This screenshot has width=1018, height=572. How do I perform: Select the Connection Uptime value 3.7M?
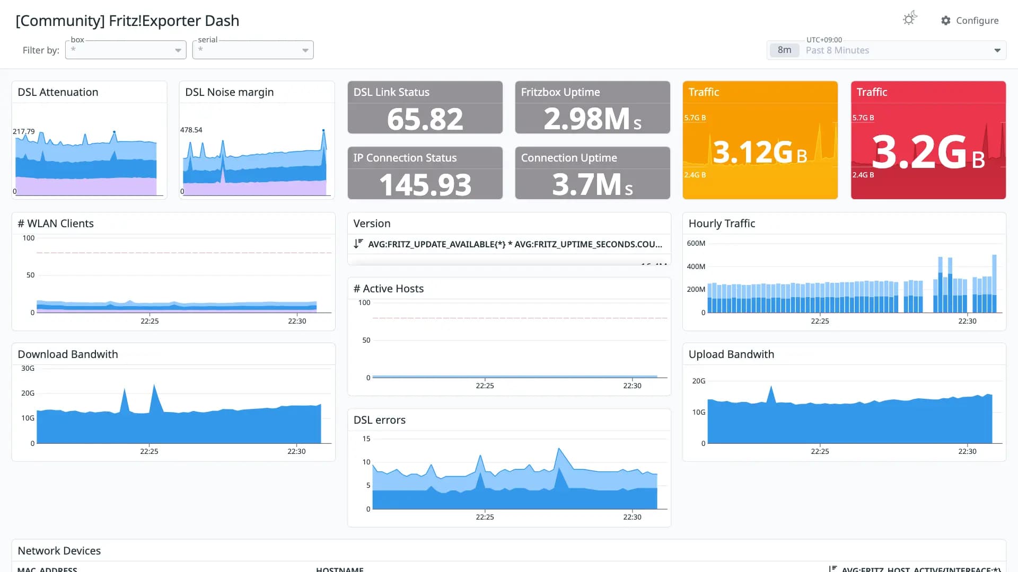tap(592, 185)
